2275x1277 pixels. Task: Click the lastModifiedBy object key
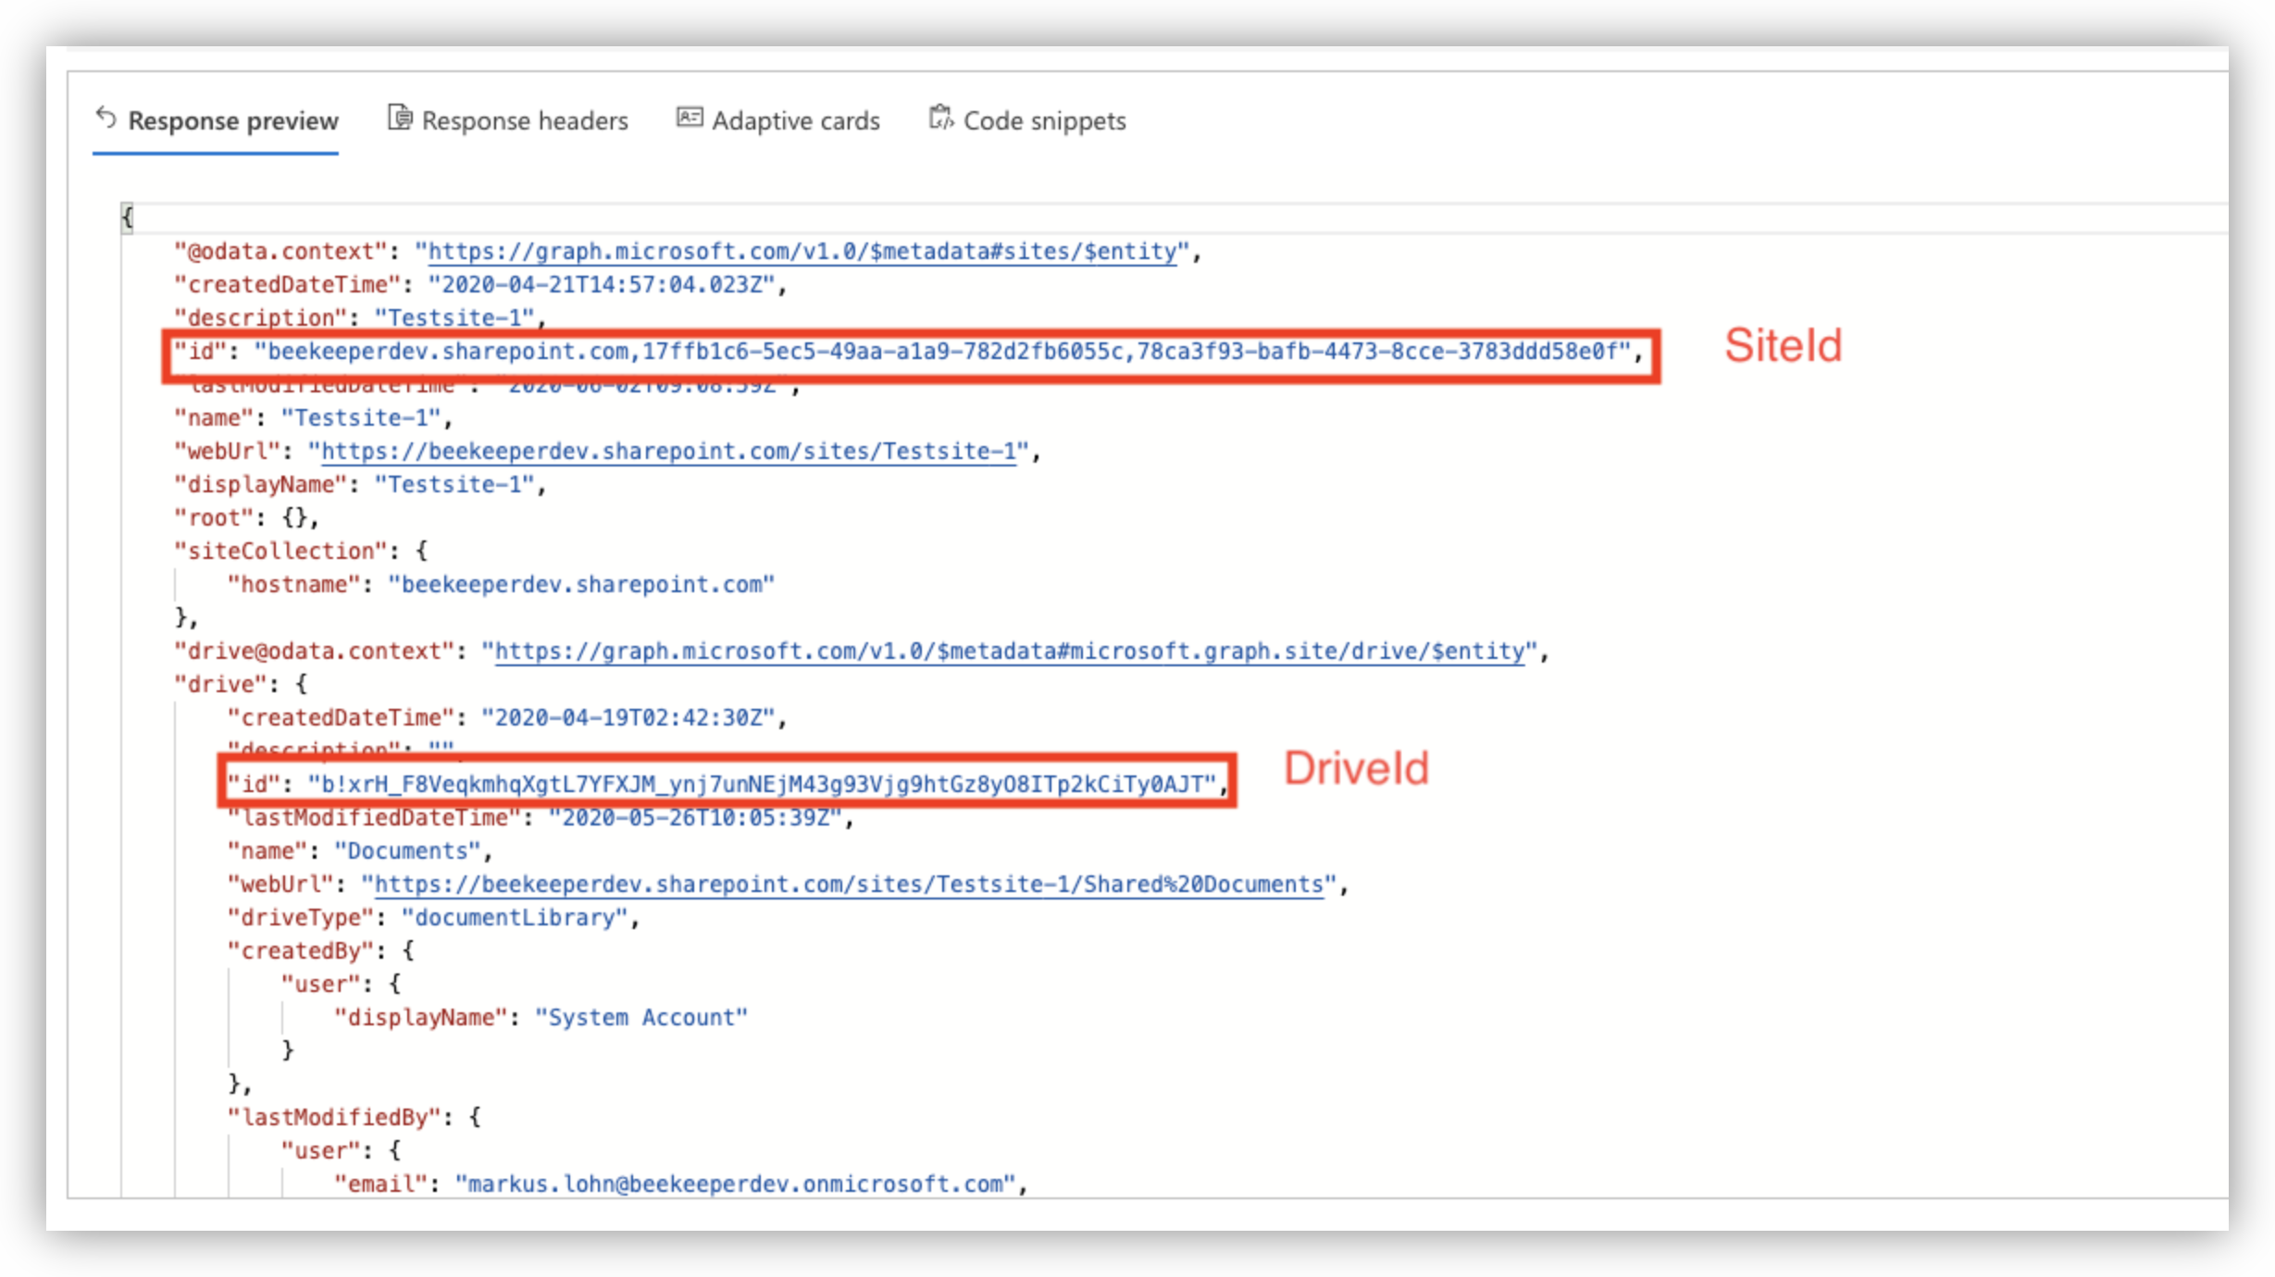click(333, 1118)
